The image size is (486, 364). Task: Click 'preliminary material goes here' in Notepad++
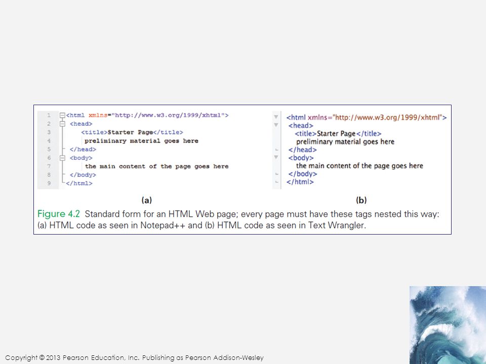pyautogui.click(x=141, y=141)
